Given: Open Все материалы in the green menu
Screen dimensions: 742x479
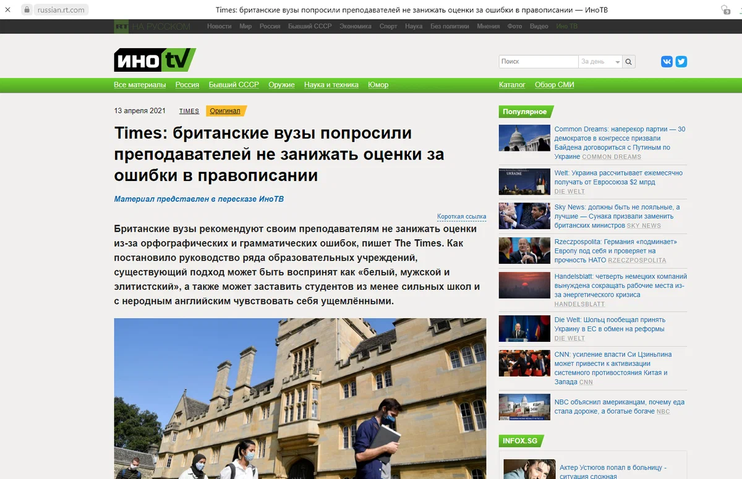Looking at the screenshot, I should click(140, 85).
